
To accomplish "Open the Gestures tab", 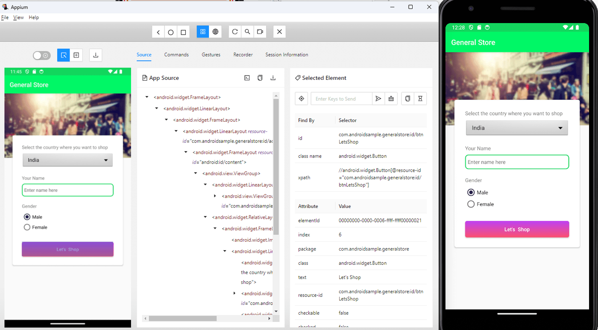I will [211, 55].
